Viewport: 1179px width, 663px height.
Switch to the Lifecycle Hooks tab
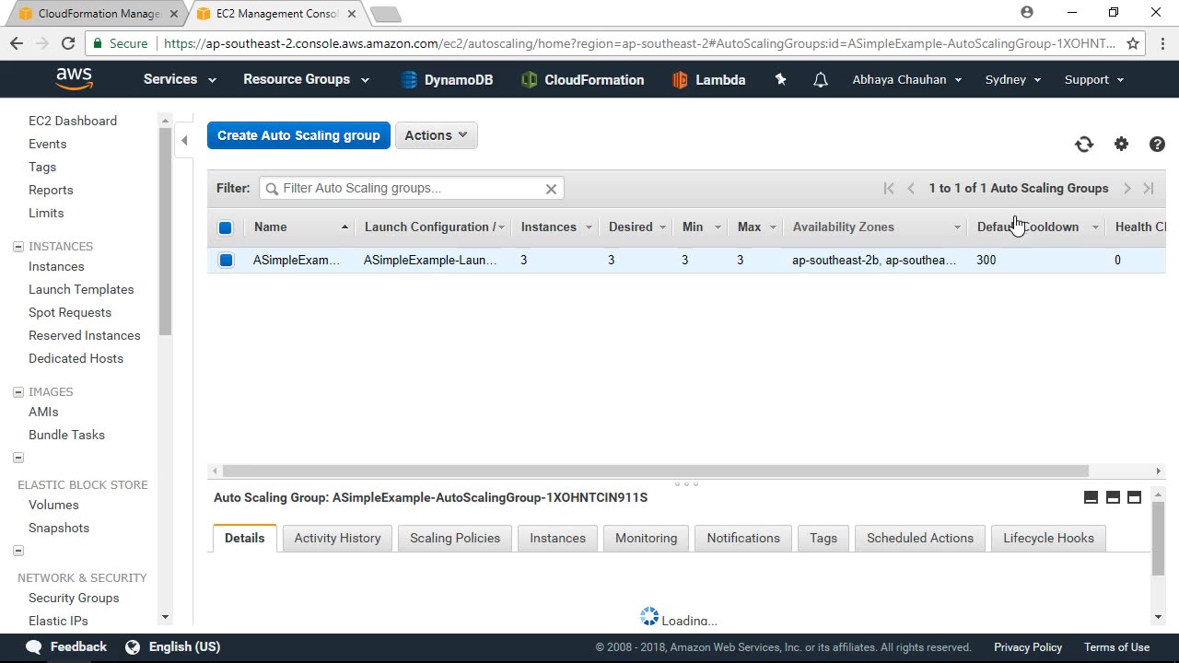1048,538
